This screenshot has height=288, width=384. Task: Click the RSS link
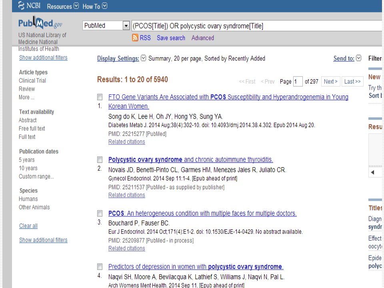pyautogui.click(x=145, y=38)
